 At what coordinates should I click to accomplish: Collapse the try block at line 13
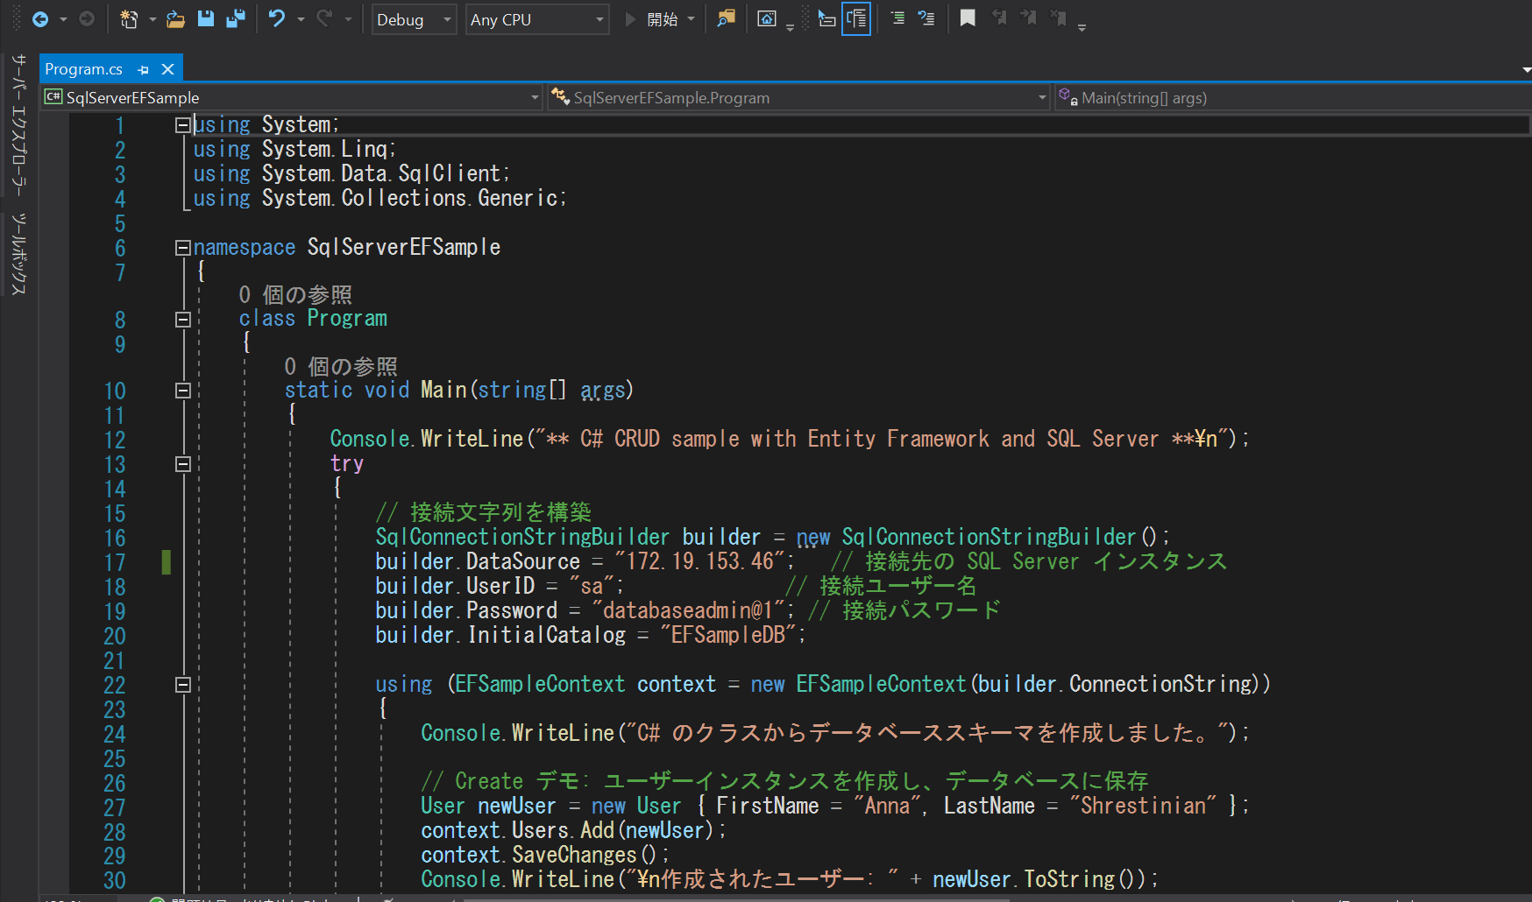183,463
